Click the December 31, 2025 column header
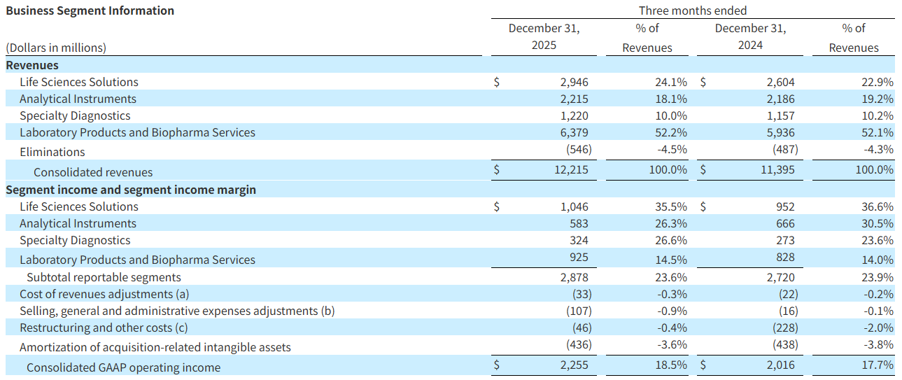Screen dimensions: 902x380 click(544, 36)
